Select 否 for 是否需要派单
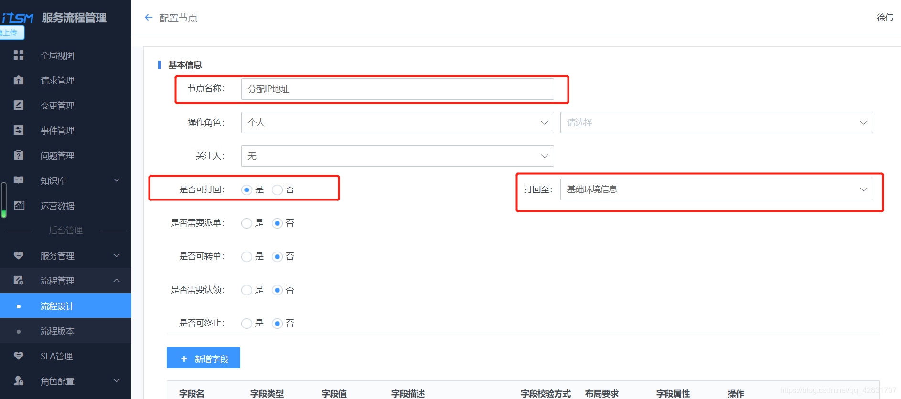This screenshot has height=399, width=901. [277, 223]
